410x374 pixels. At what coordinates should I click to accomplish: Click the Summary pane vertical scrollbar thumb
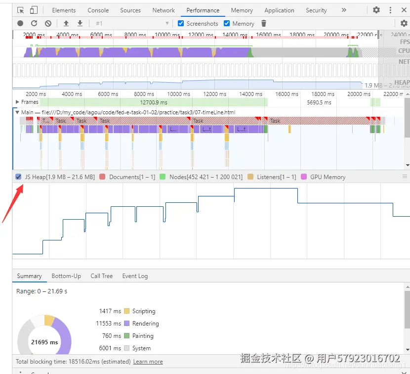coord(408,309)
